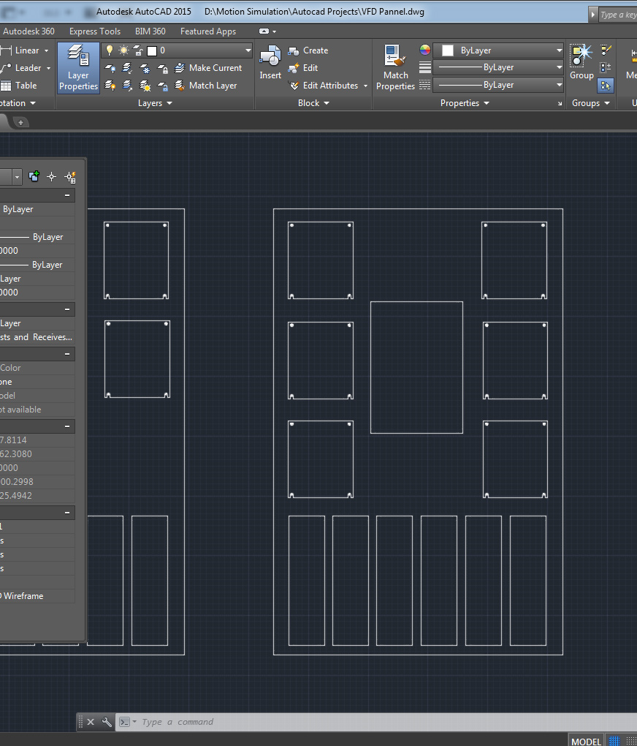637x746 pixels.
Task: Add a new drawing tab with plus button
Action: [x=20, y=122]
